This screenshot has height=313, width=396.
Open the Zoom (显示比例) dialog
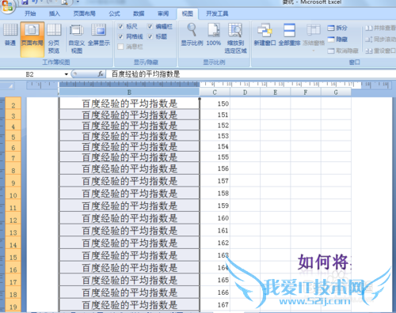(x=192, y=35)
